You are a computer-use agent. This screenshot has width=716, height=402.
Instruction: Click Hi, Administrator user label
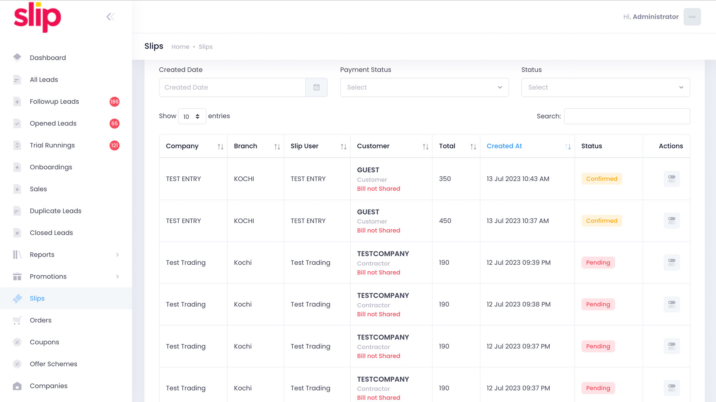pos(651,17)
